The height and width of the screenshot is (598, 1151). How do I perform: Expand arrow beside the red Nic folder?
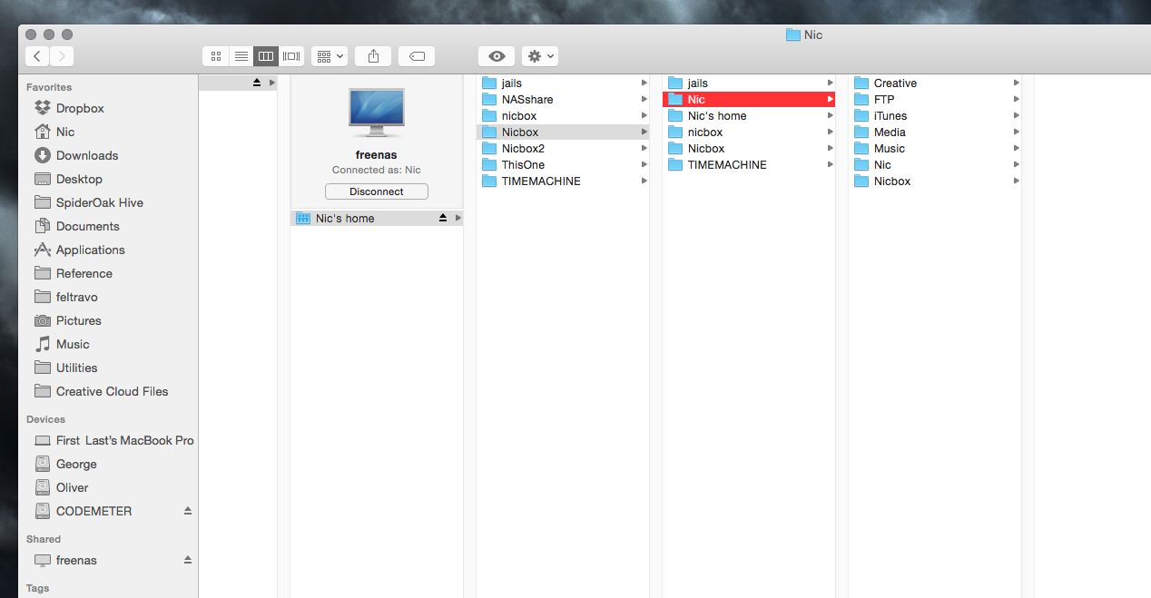click(831, 99)
